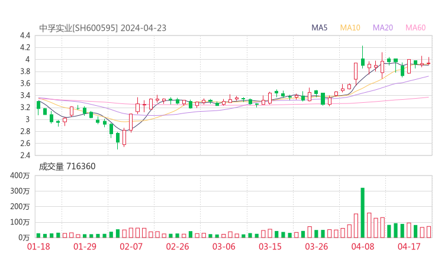Viewport: 438px width, 260px height.
Task: Select the 04-17 date marker
Action: 409,246
